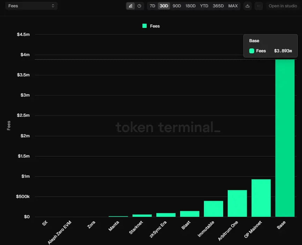302x245 pixels.
Task: Select the 365D period button
Action: 218,6
